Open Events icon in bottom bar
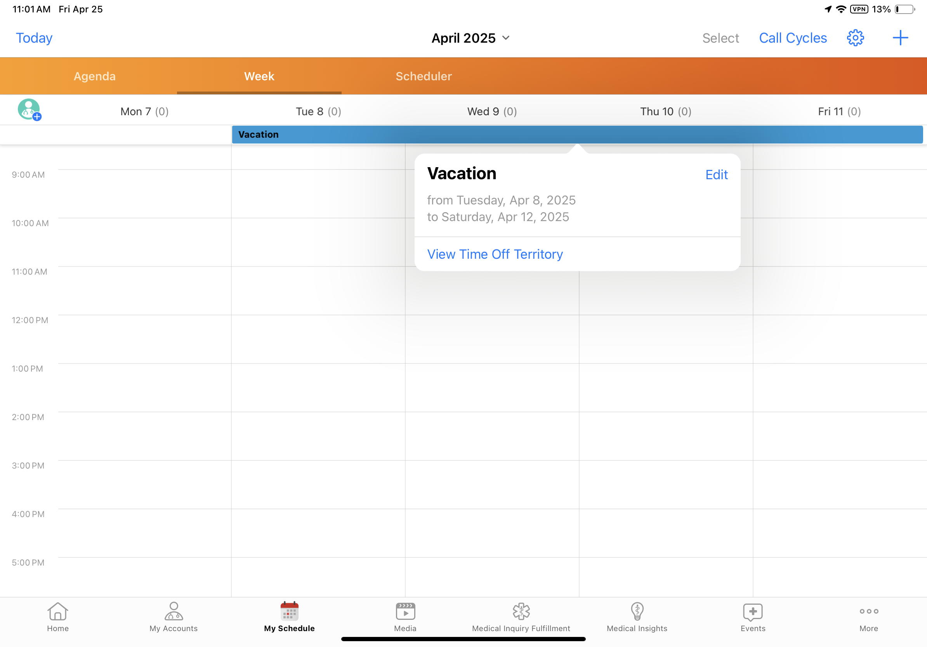This screenshot has width=927, height=647. pyautogui.click(x=753, y=616)
